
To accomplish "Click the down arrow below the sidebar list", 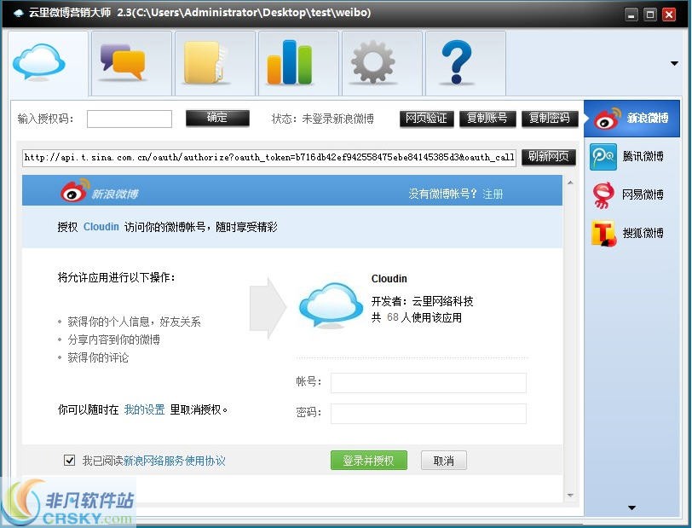I will click(631, 506).
